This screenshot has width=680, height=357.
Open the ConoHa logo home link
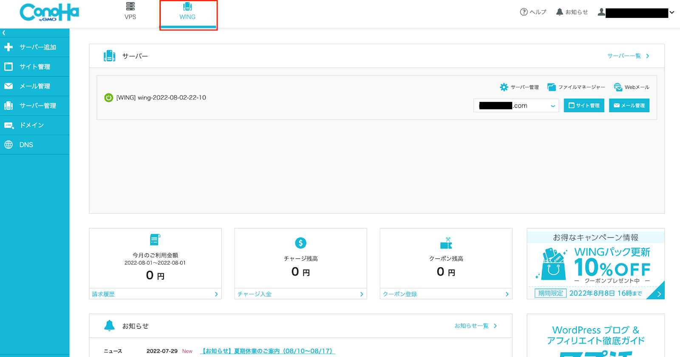point(49,12)
